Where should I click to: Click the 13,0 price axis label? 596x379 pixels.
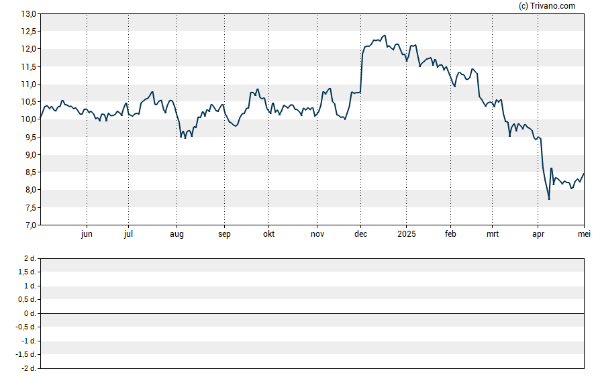tap(28, 14)
